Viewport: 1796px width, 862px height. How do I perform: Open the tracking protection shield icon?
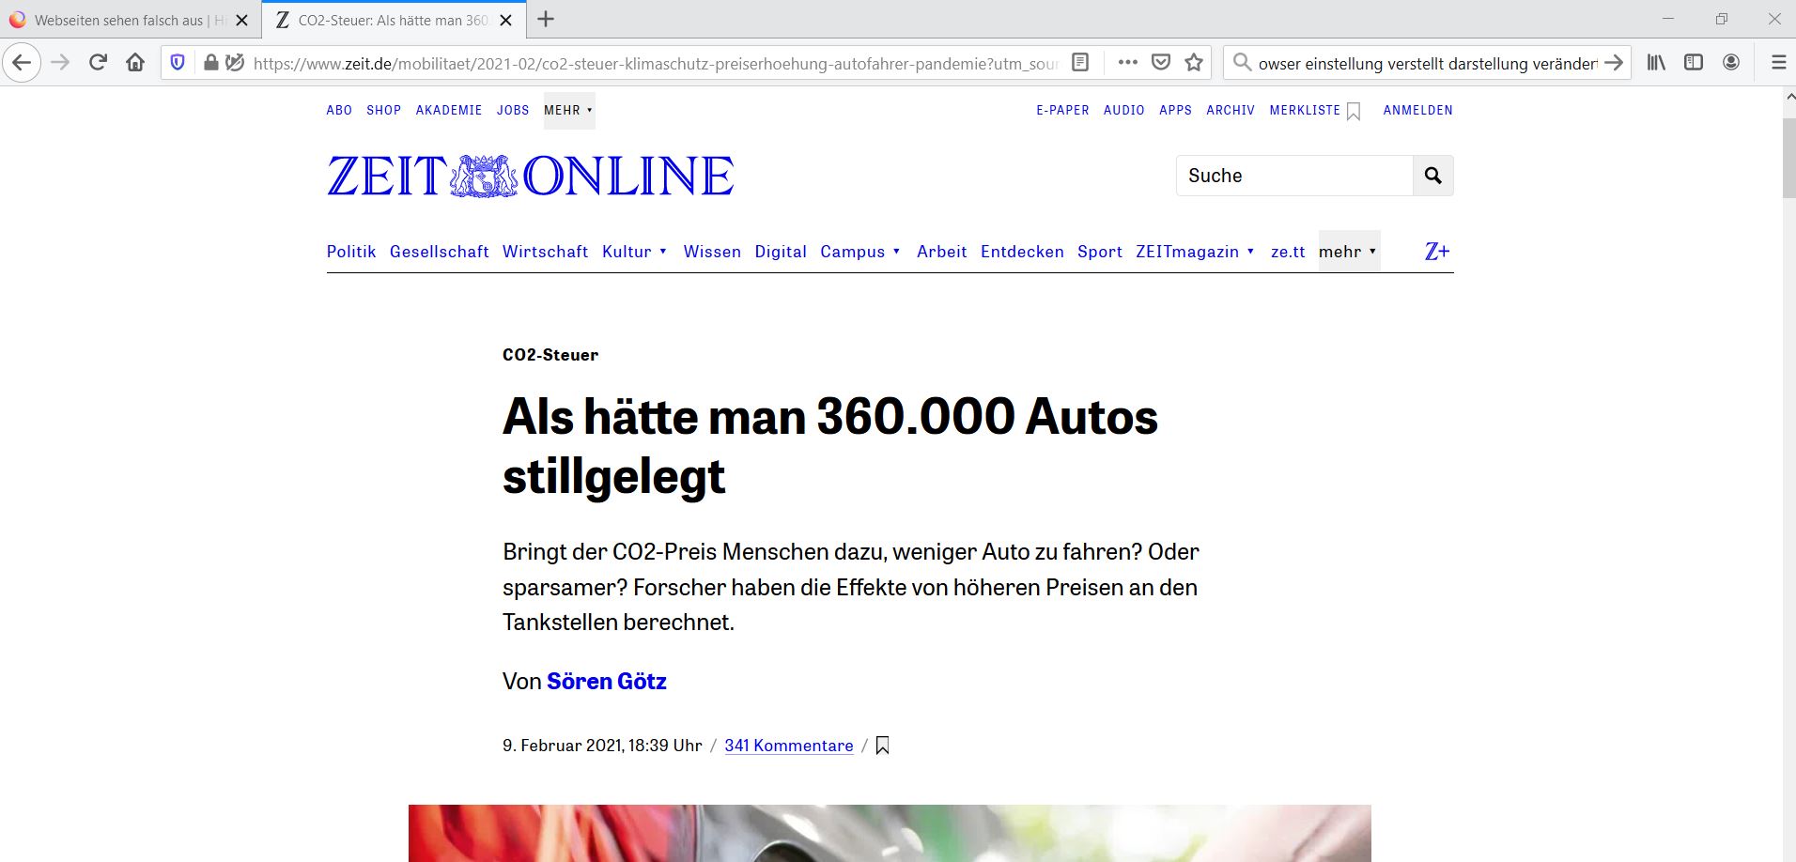click(x=178, y=63)
